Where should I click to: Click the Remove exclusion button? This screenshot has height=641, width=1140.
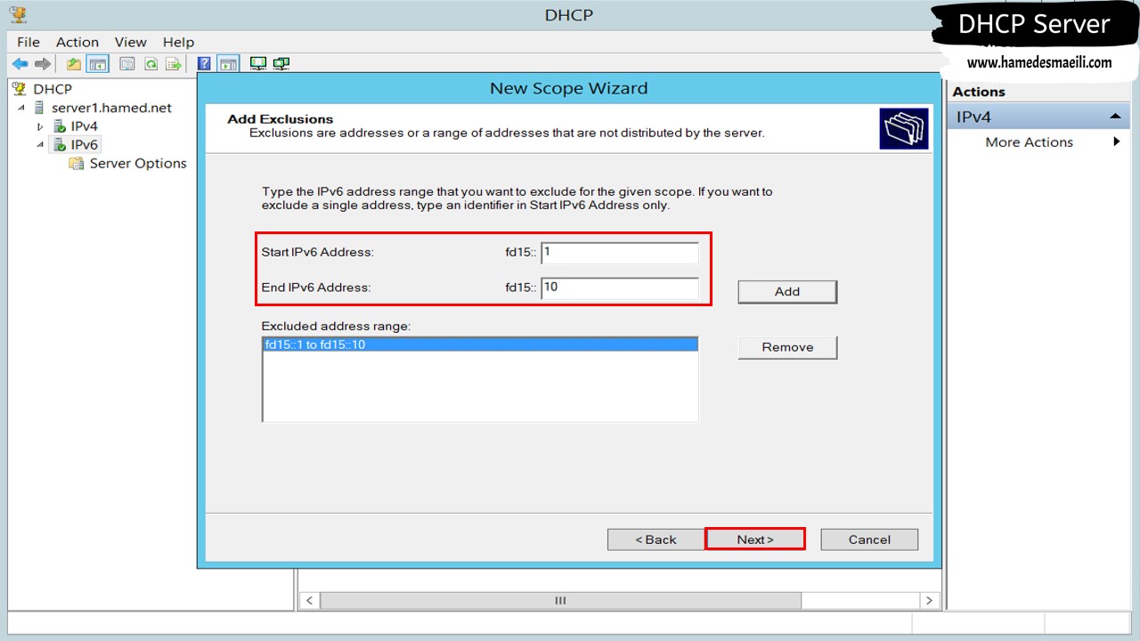787,347
